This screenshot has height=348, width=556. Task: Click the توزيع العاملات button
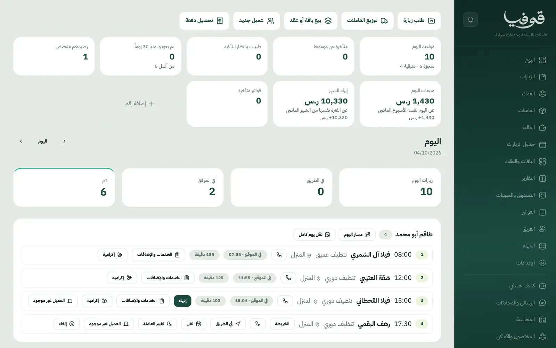pos(367,21)
